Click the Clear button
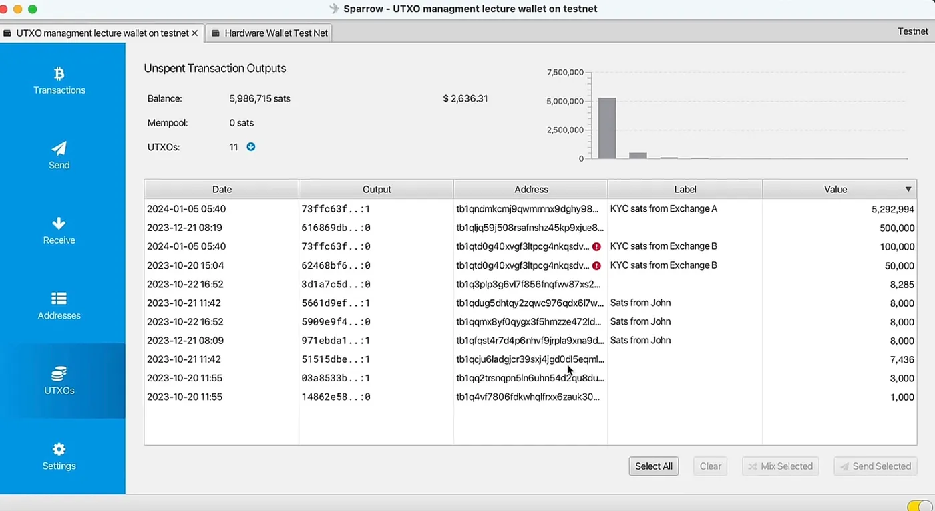Screen dimensions: 935x511 [711, 466]
